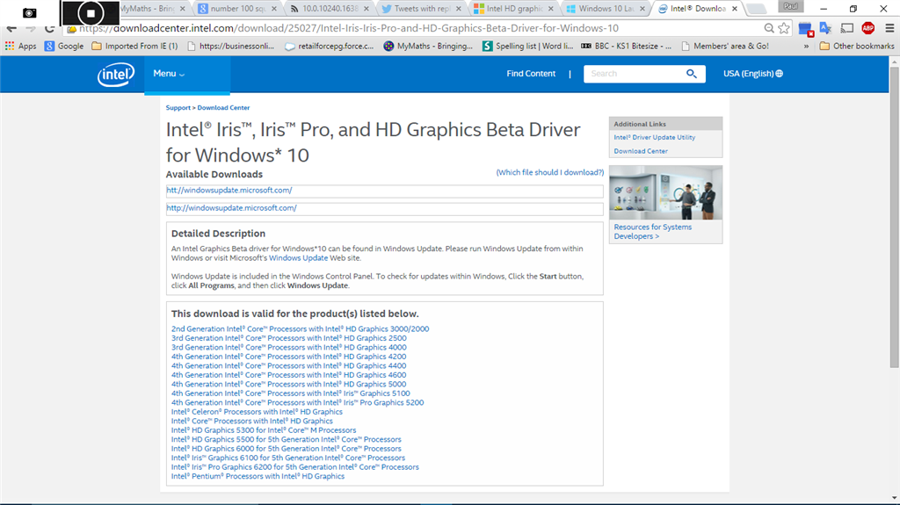Open 2nd Generation HD Graphics 3000/2000 link

[x=301, y=328]
